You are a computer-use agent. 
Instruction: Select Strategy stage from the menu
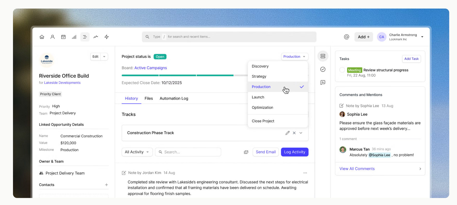point(278,76)
